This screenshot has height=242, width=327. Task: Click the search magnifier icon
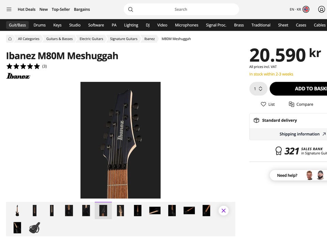tap(130, 10)
